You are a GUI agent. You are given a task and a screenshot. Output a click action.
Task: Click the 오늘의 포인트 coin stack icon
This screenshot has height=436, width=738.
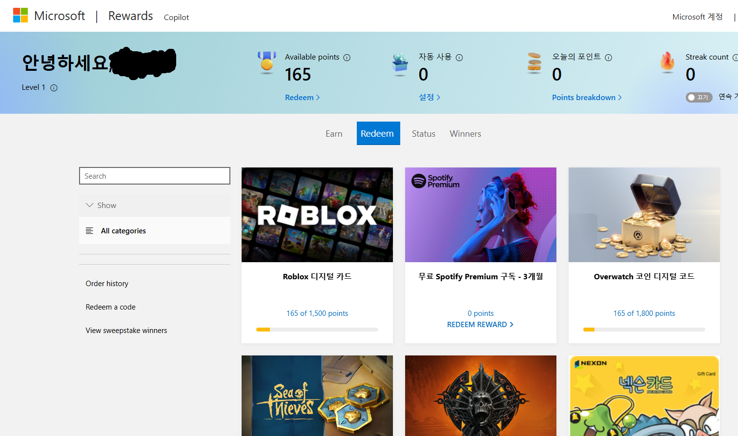(x=534, y=63)
